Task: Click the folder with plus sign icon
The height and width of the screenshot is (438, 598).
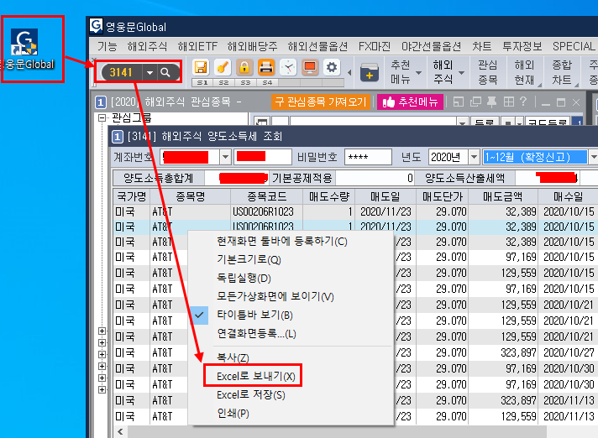Action: pos(370,72)
